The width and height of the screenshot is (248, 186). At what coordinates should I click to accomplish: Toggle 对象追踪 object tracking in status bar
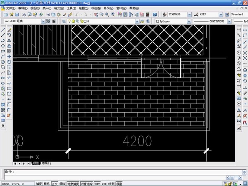click(x=86, y=184)
